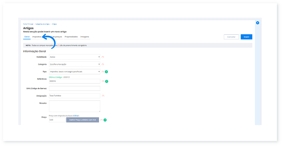Select the Geral tab
282x146 pixels.
pos(27,37)
